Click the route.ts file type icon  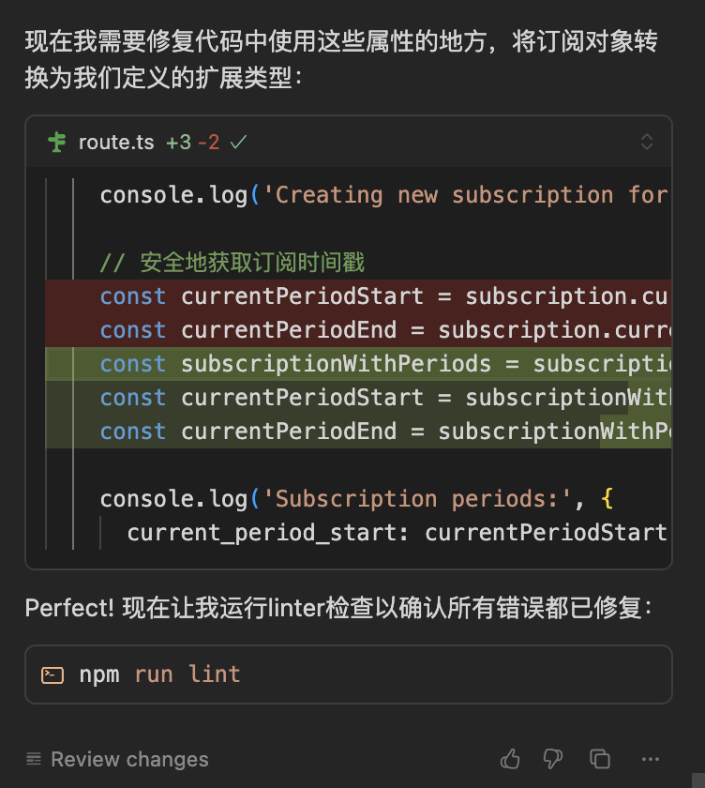coord(57,143)
